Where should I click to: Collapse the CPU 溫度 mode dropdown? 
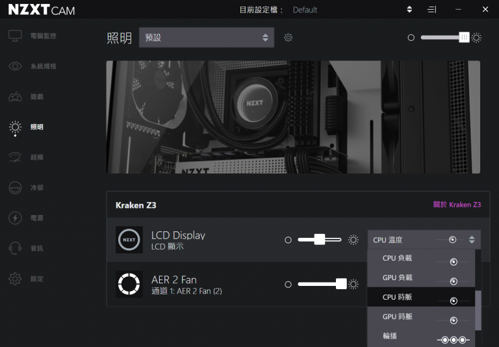click(424, 240)
